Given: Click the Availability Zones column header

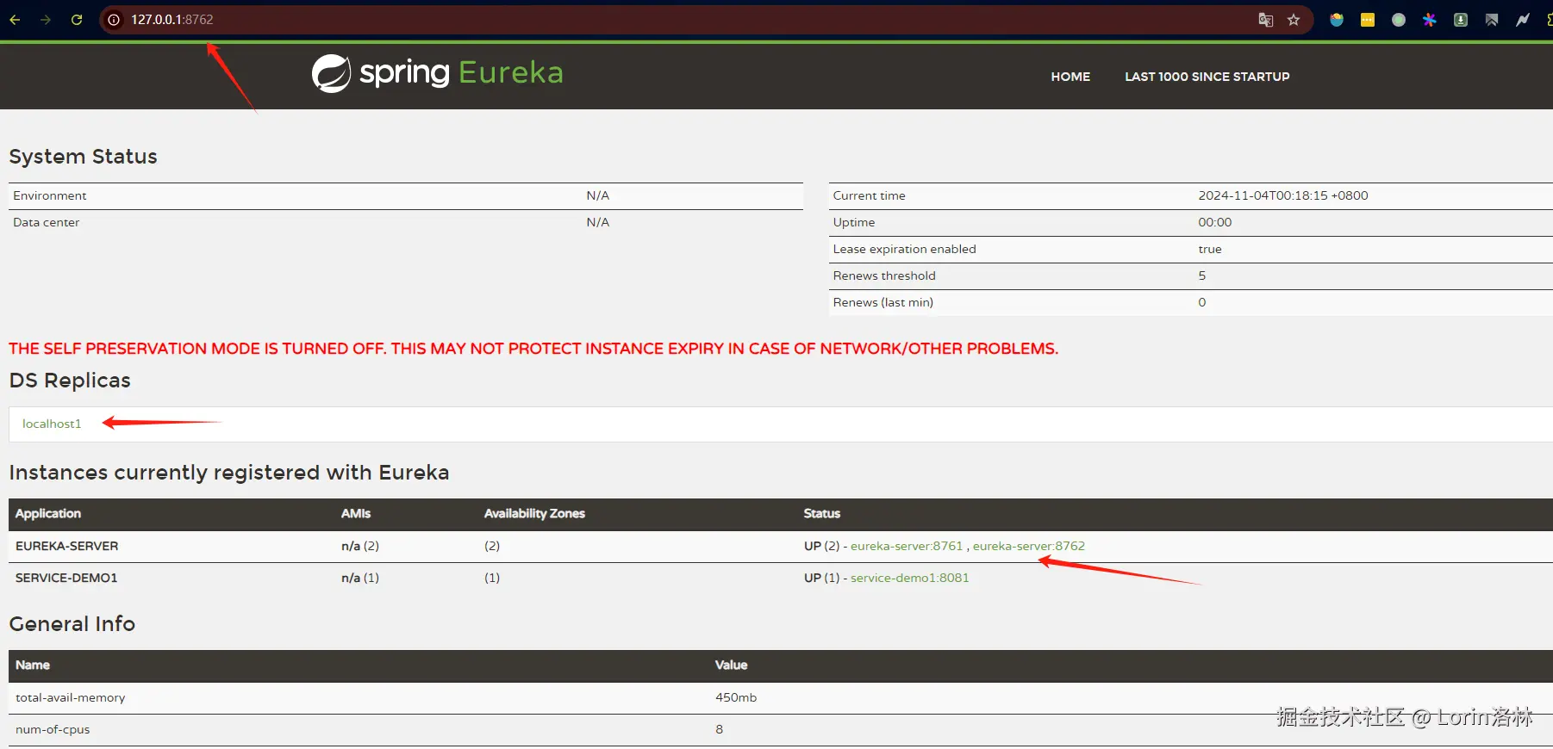Looking at the screenshot, I should click(534, 513).
